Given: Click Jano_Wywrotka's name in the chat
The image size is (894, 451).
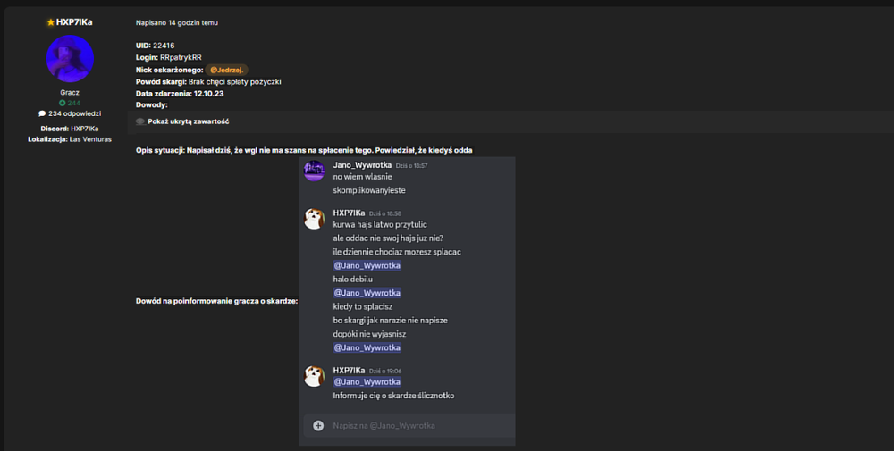Looking at the screenshot, I should [x=362, y=165].
